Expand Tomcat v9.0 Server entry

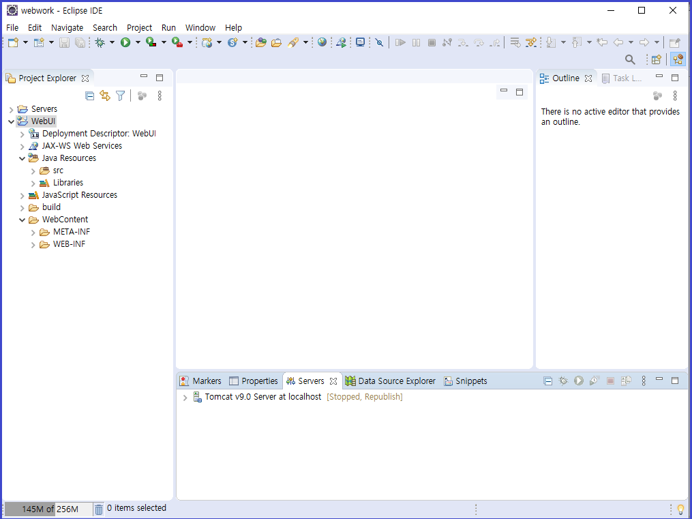click(x=185, y=398)
